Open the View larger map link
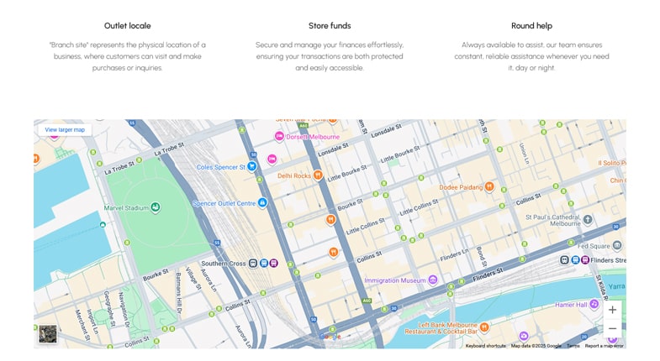This screenshot has height=361, width=660. click(65, 130)
